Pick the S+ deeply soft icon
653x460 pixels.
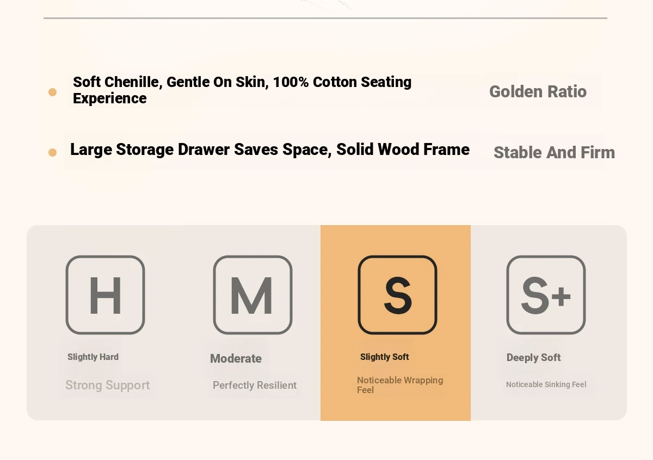click(546, 295)
